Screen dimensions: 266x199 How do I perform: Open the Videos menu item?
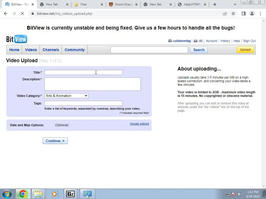coord(31,50)
